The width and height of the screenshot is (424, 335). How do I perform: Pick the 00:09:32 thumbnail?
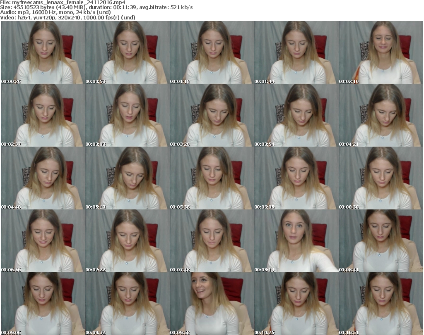click(128, 304)
